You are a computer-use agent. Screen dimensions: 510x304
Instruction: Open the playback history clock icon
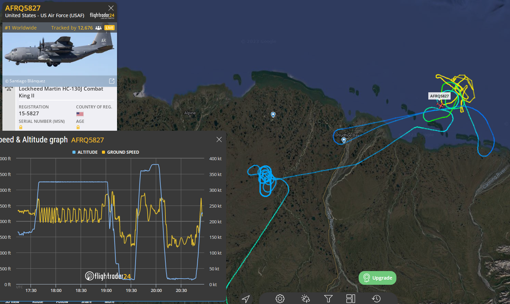[x=376, y=299]
